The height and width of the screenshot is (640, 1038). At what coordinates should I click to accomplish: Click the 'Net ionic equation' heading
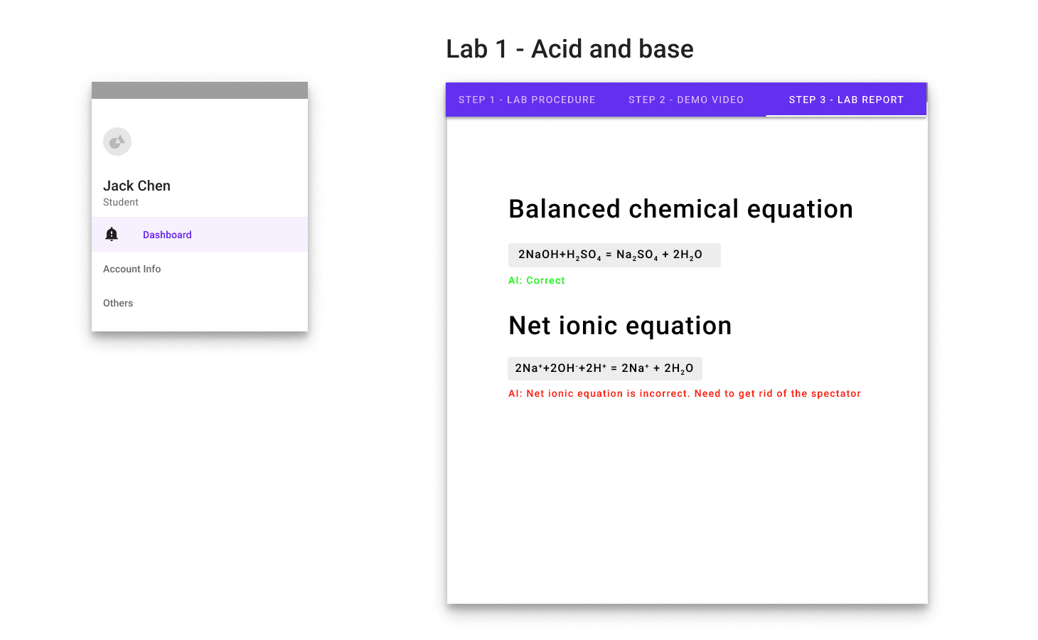[620, 325]
